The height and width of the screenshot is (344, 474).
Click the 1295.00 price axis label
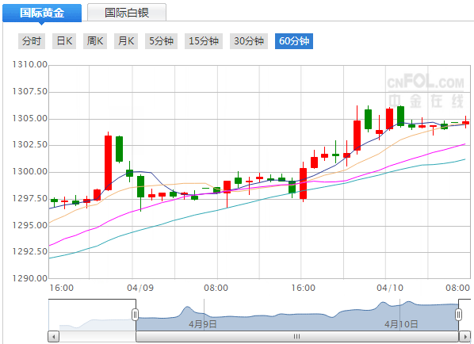coord(30,225)
